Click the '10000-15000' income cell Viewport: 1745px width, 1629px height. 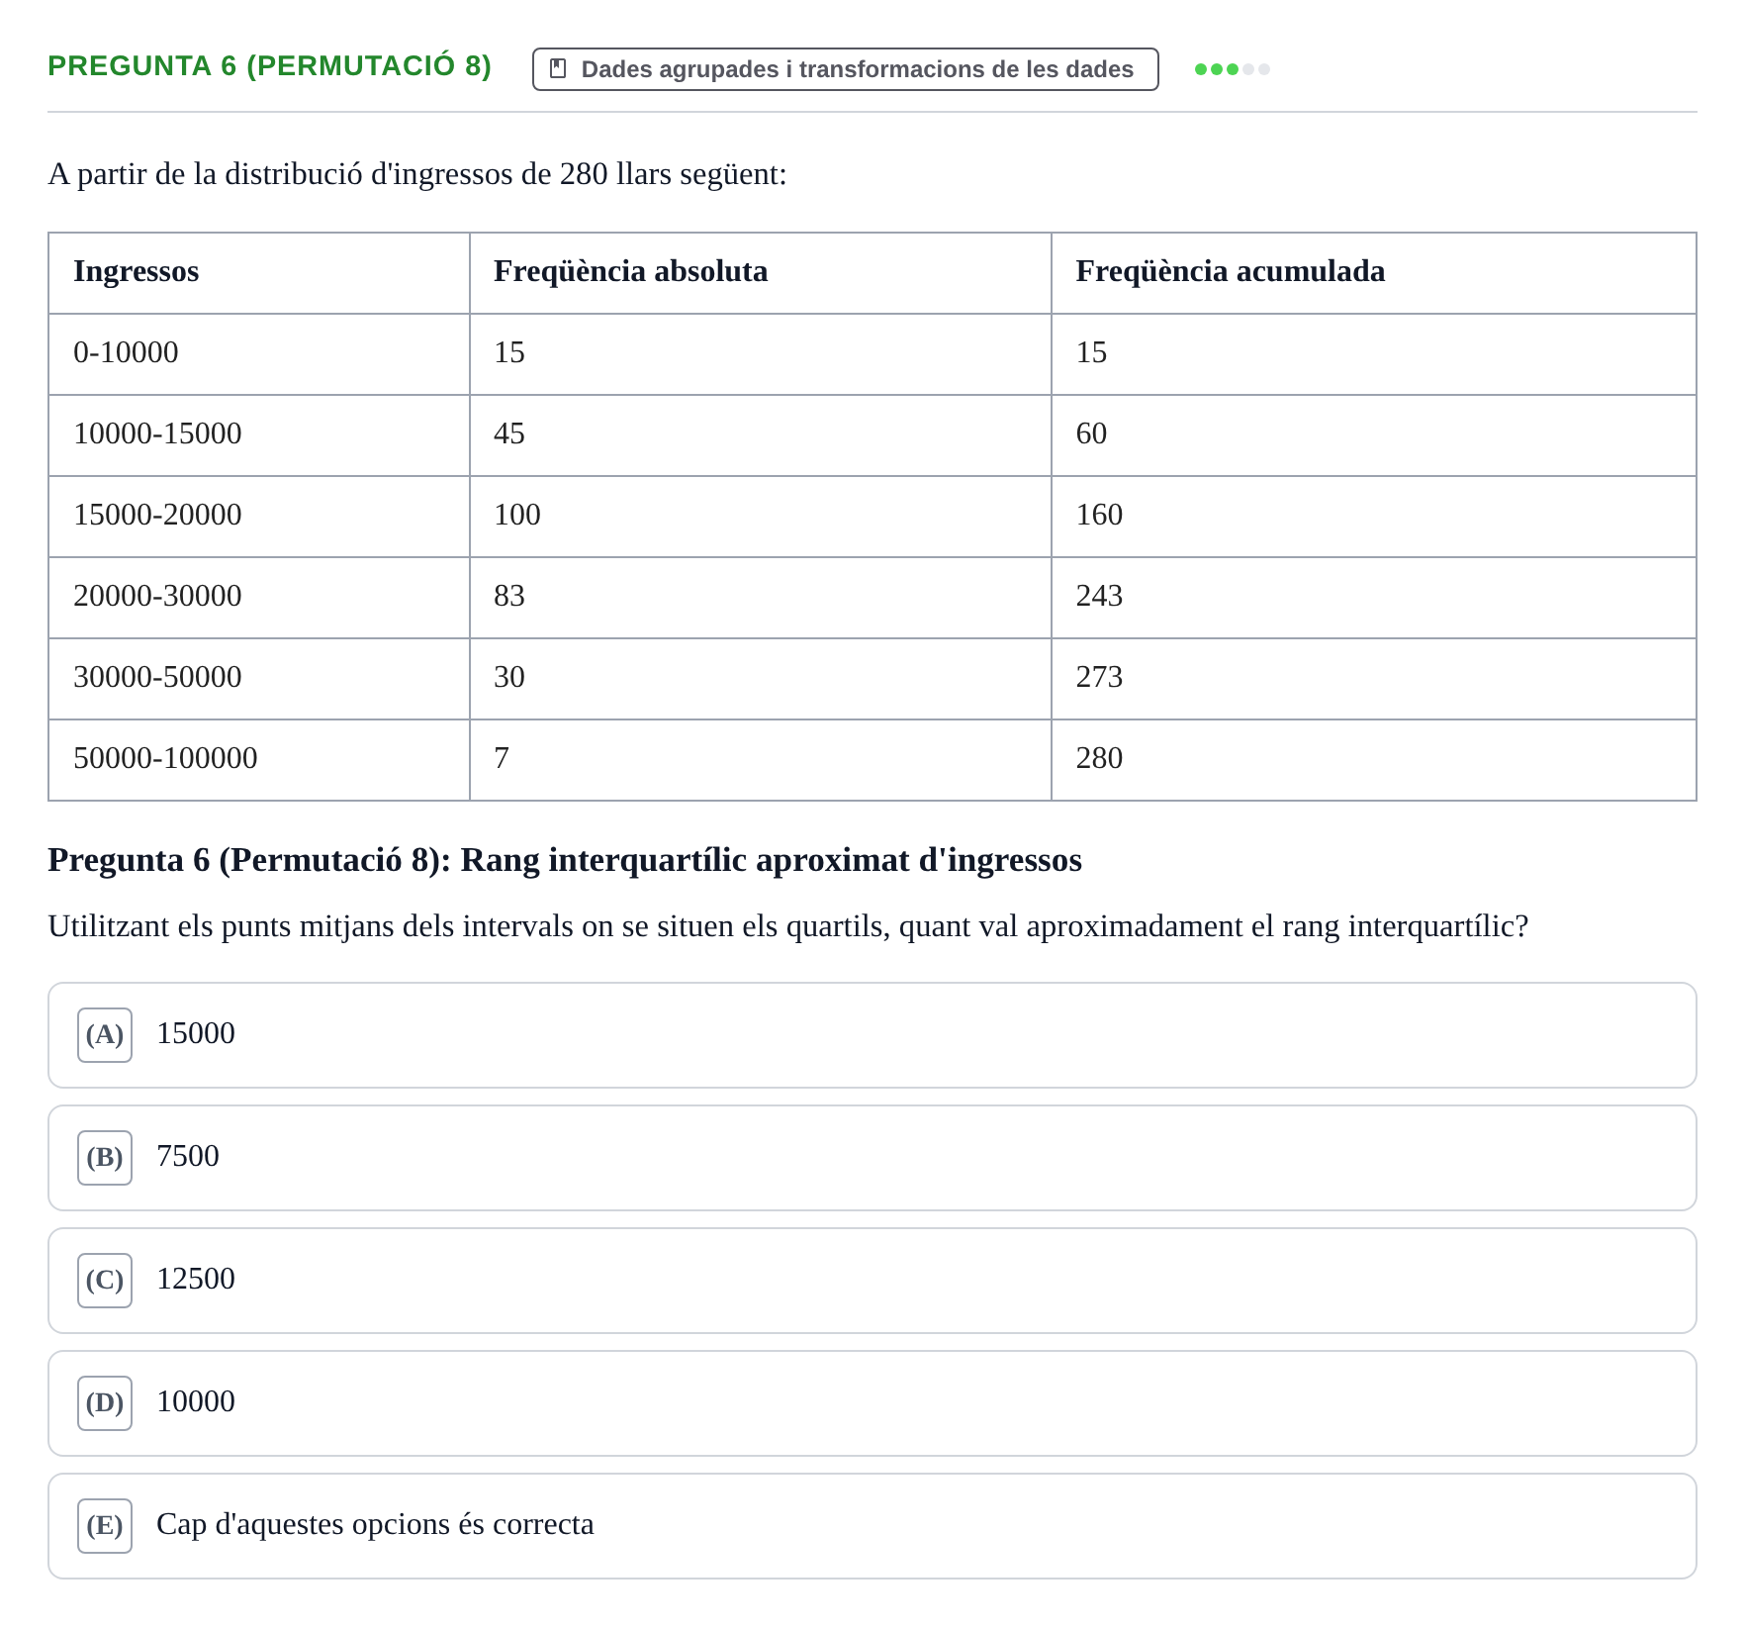coord(259,435)
